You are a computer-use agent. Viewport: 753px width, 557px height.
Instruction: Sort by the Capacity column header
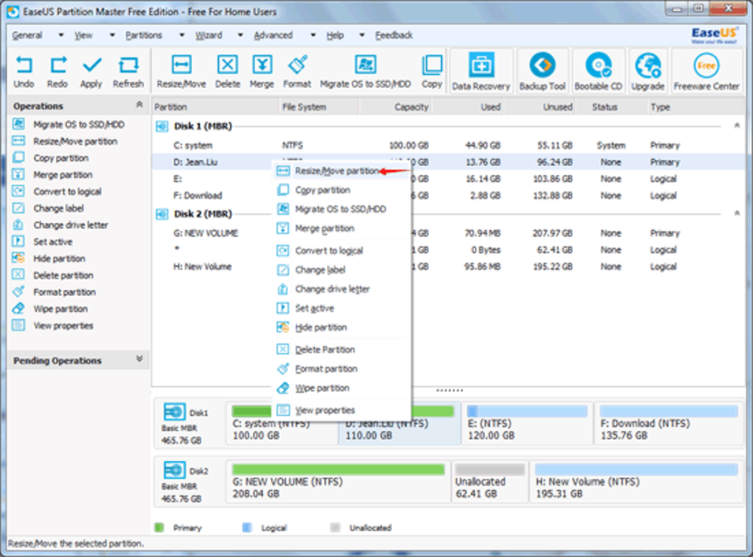pos(395,107)
